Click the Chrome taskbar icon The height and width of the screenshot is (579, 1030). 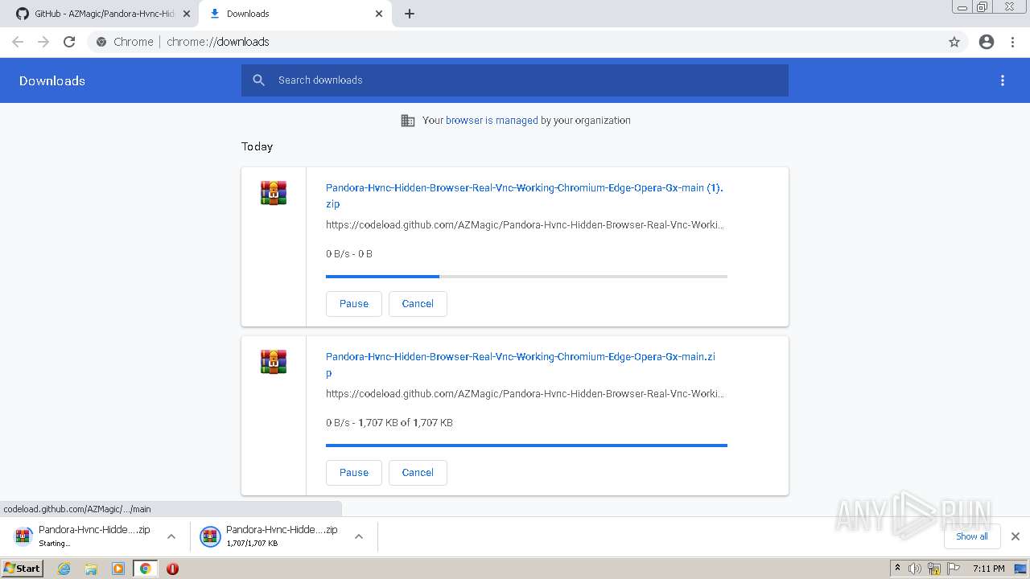146,569
